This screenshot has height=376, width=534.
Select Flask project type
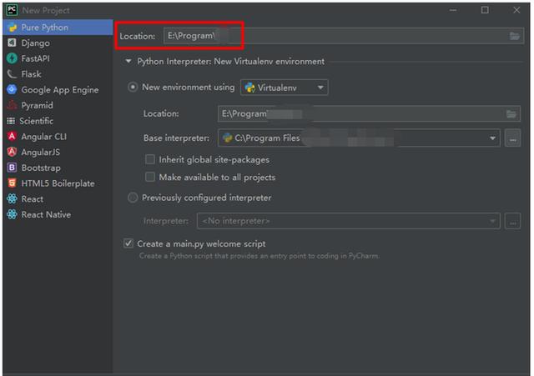[58, 74]
